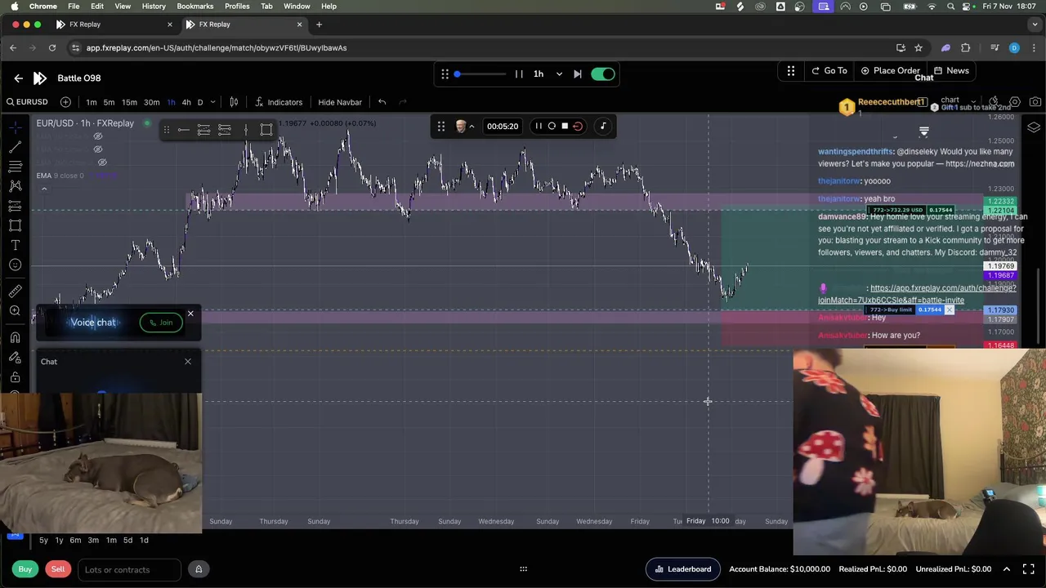
Task: Click the green Buy button
Action: (25, 570)
